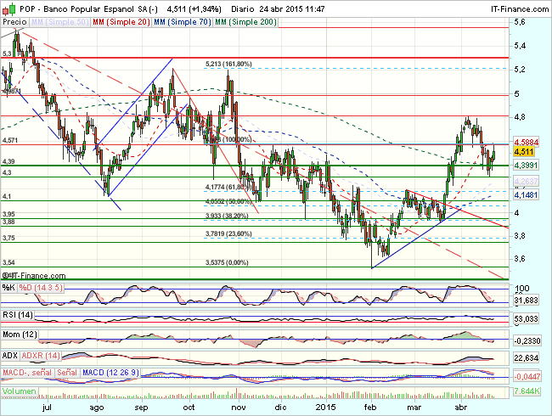Screen dimensions: 552x416
Task: Click the Fibonacci label 3,7819 (23,60%)
Action: pyautogui.click(x=228, y=233)
